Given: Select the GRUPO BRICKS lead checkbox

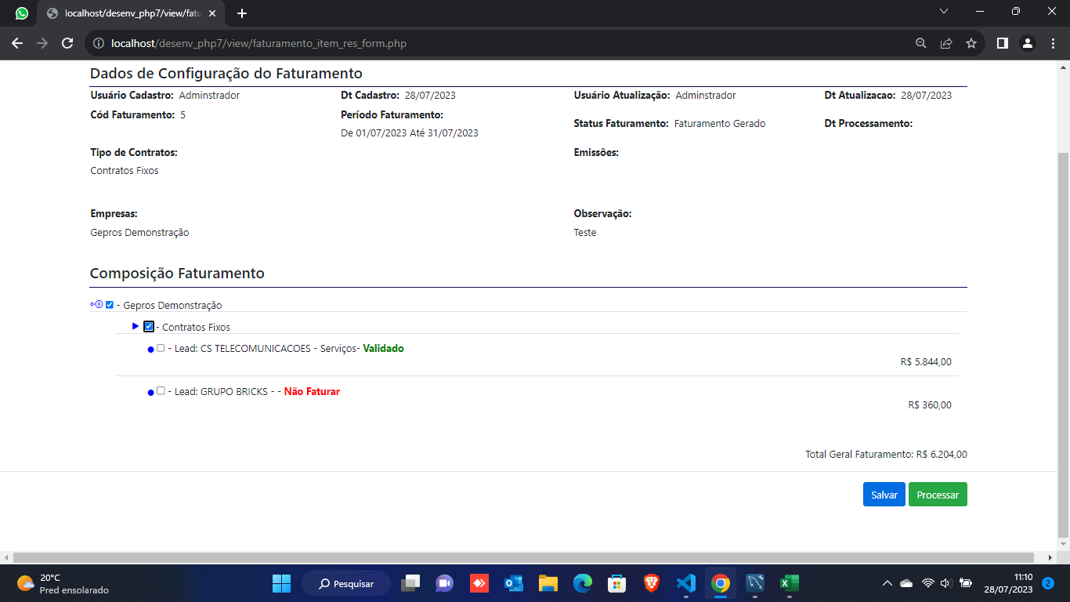Looking at the screenshot, I should (x=161, y=390).
